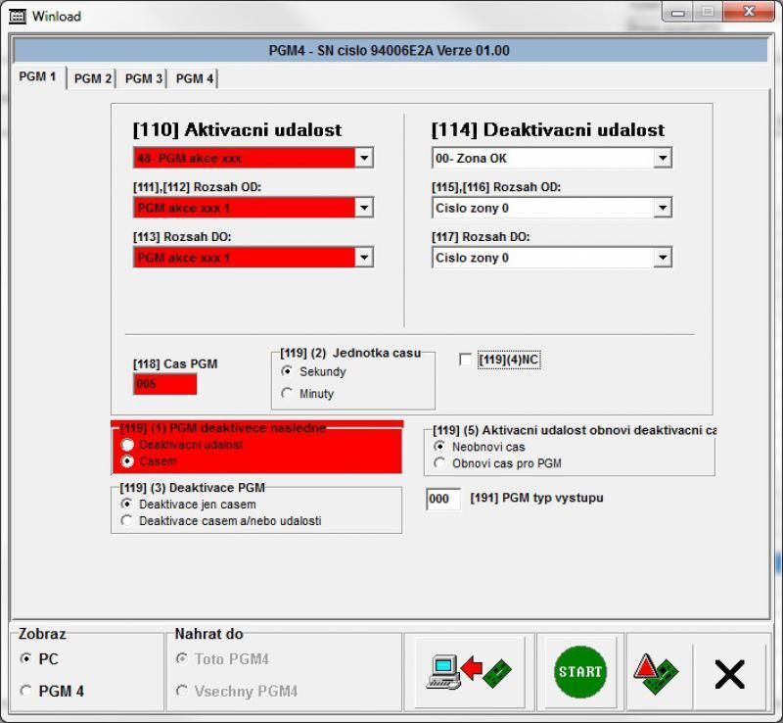Viewport: 783px width, 723px height.
Task: Switch to the PGM 2 tab
Action: click(93, 78)
